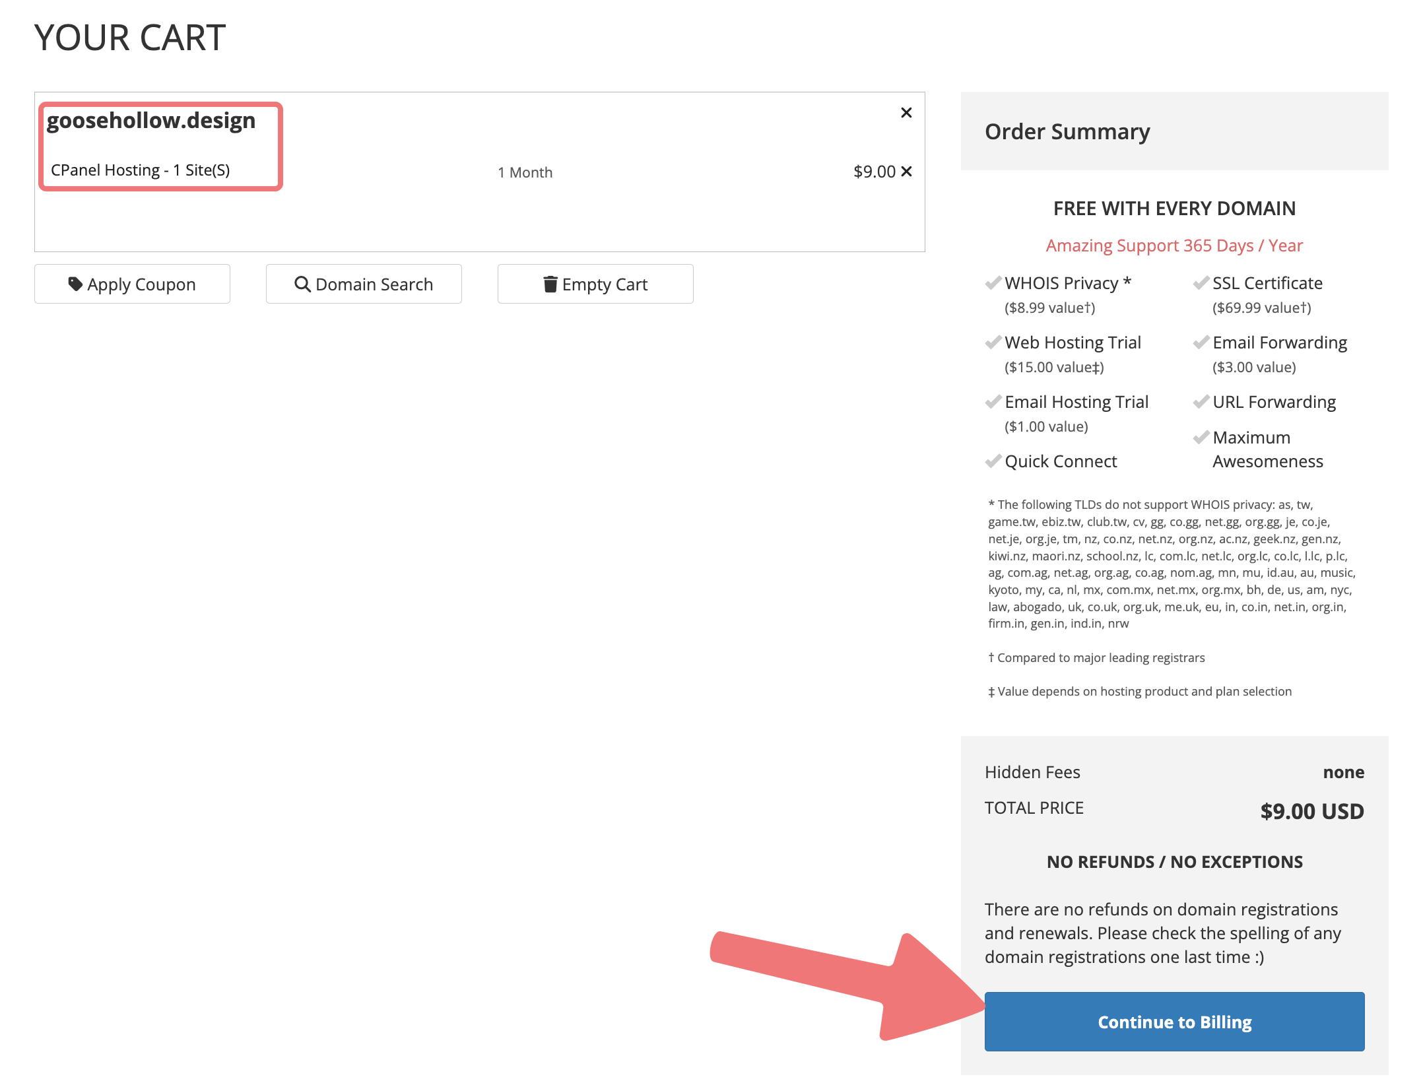Click the coupon tag icon

point(75,284)
